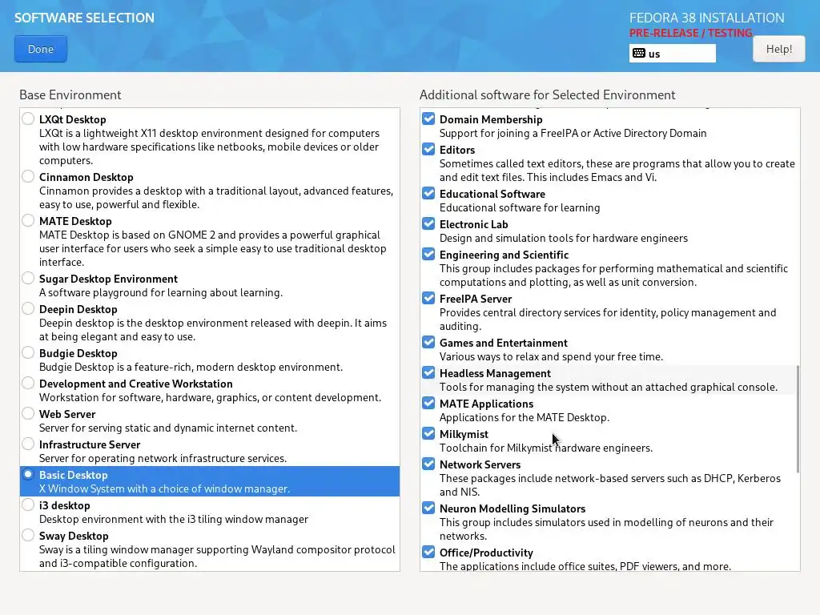Screen dimensions: 820x615
Task: Click 'Headless Management' label text
Action: point(495,373)
